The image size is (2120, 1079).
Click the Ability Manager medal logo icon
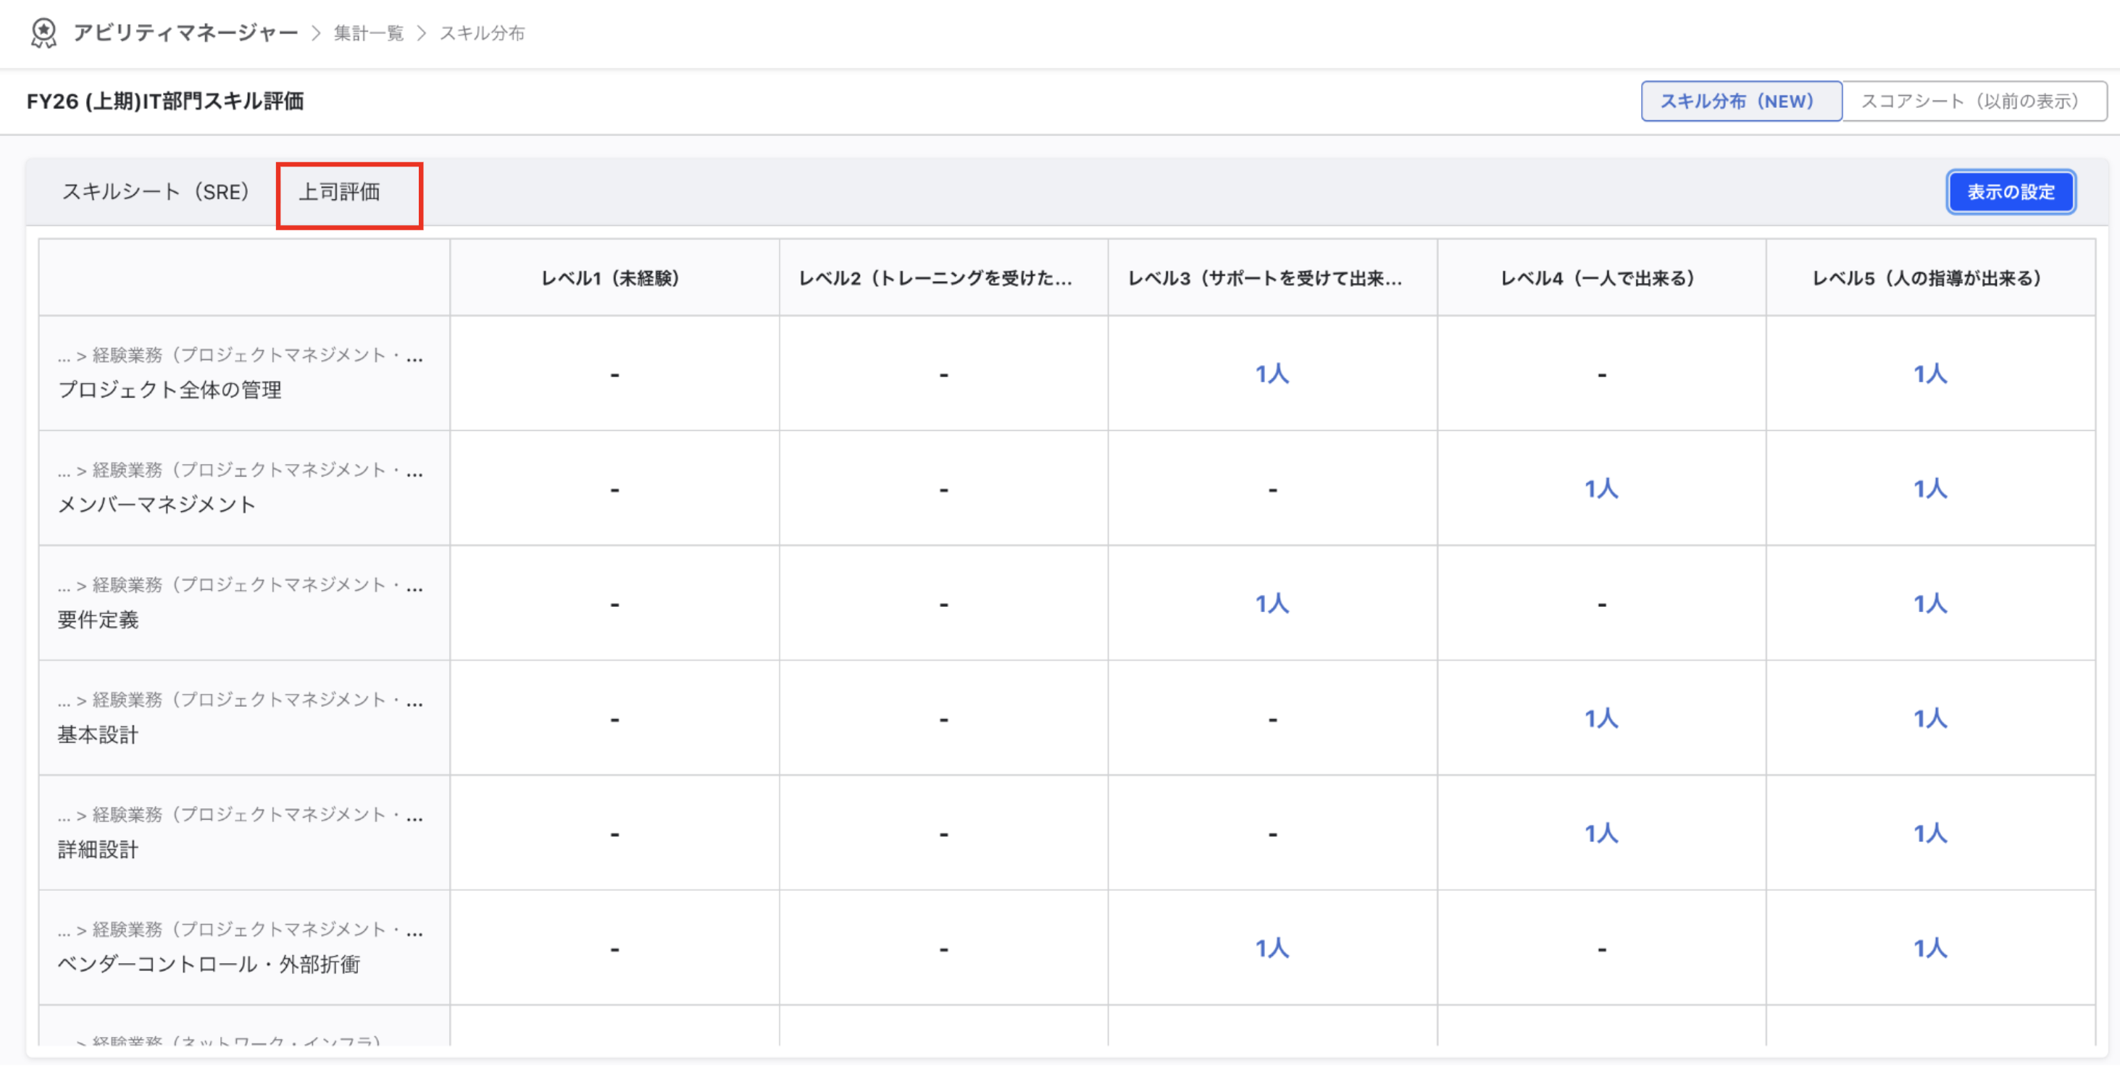pyautogui.click(x=43, y=33)
